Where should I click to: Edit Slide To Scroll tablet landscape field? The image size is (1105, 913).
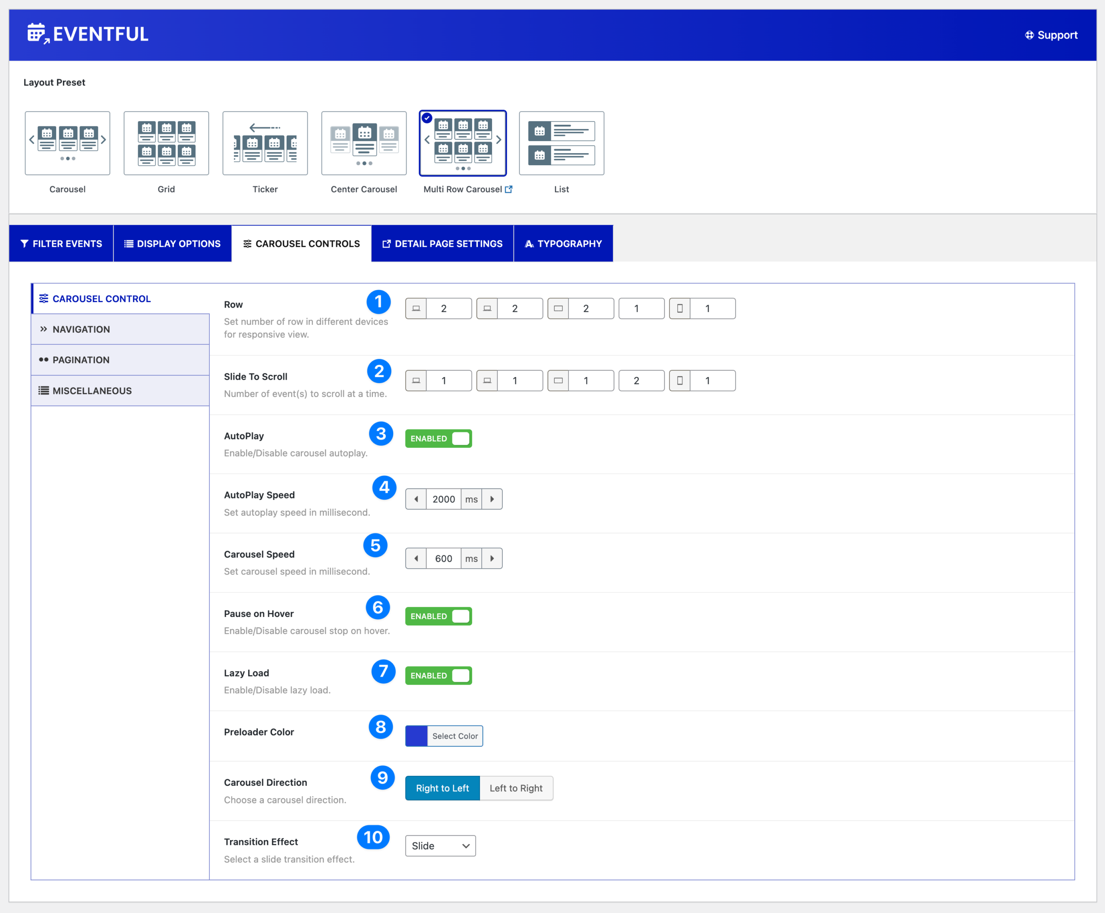coord(591,381)
